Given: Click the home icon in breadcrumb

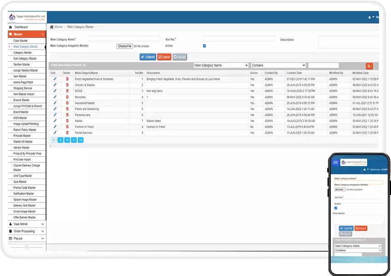Looking at the screenshot, I should point(52,27).
